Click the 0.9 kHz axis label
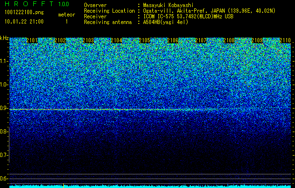This screenshot has width=295, height=188. click(x=4, y=108)
